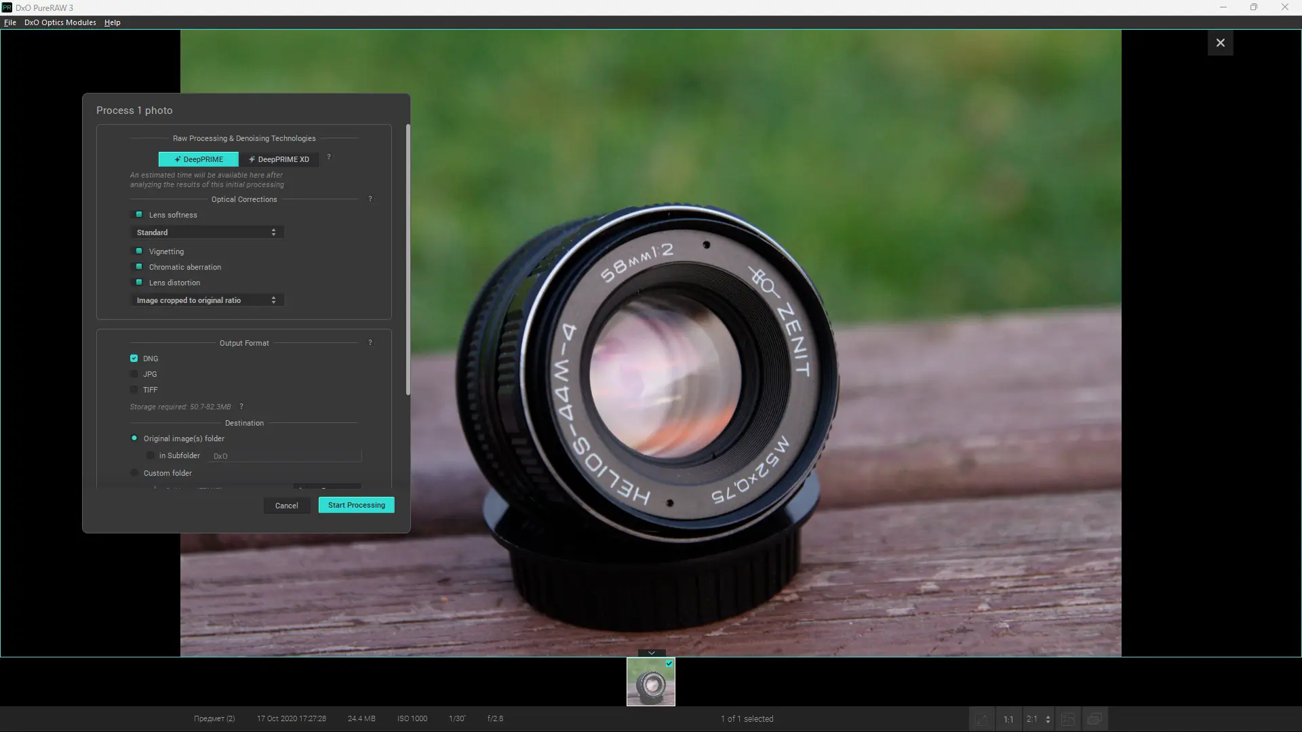Open DxO Optics Modules menu
The width and height of the screenshot is (1302, 732).
coord(60,22)
